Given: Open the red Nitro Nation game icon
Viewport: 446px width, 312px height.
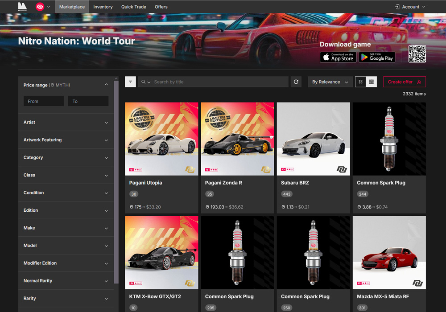Looking at the screenshot, I should click(40, 7).
